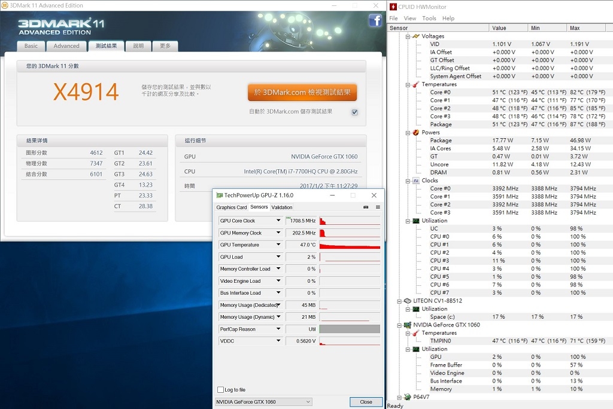Switch to the Advanced tab in 3DMark
Image resolution: width=613 pixels, height=409 pixels.
tap(66, 46)
